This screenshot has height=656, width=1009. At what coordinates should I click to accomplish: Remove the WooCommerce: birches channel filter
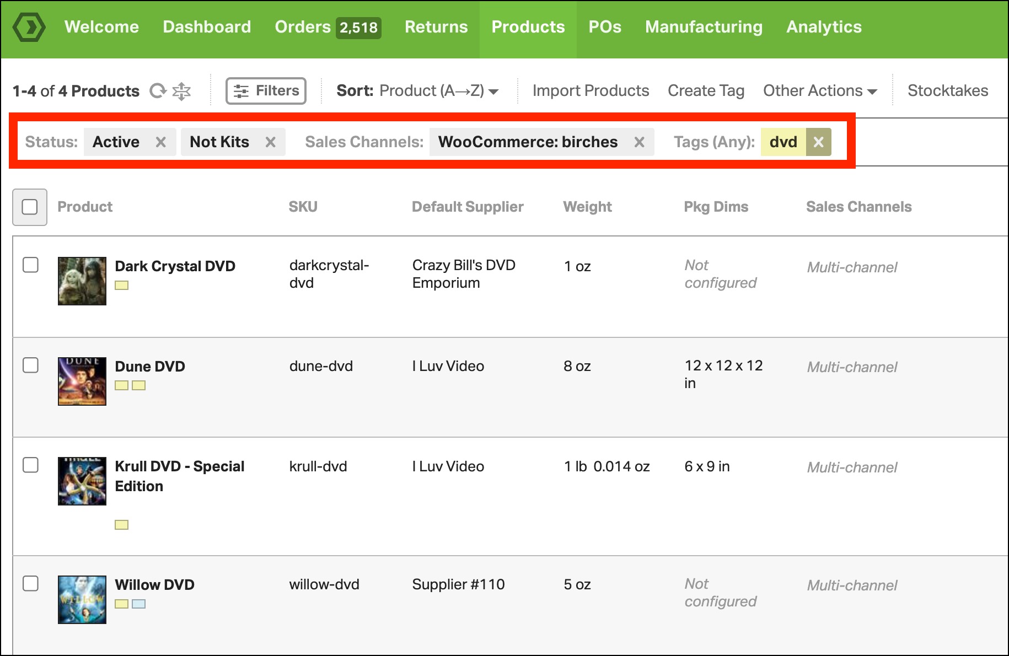pyautogui.click(x=639, y=142)
